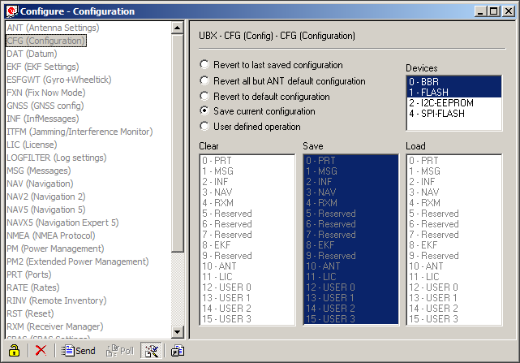Maximize the Configure window
The width and height of the screenshot is (520, 363).
pyautogui.click(x=494, y=11)
